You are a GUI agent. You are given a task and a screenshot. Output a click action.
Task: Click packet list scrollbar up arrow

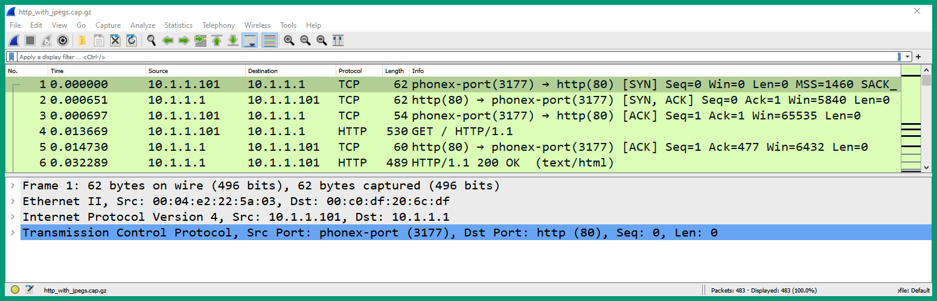[927, 70]
